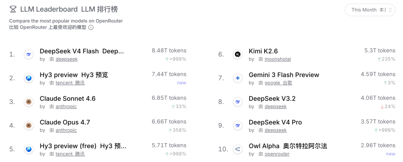Screen dimensions: 403x162
Task: Click the Hy3 preview Tencent logo icon
Action: [28, 78]
